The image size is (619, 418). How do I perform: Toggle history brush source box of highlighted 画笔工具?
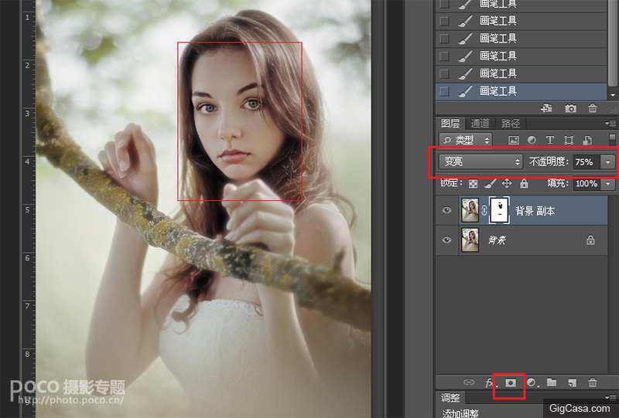(x=444, y=91)
